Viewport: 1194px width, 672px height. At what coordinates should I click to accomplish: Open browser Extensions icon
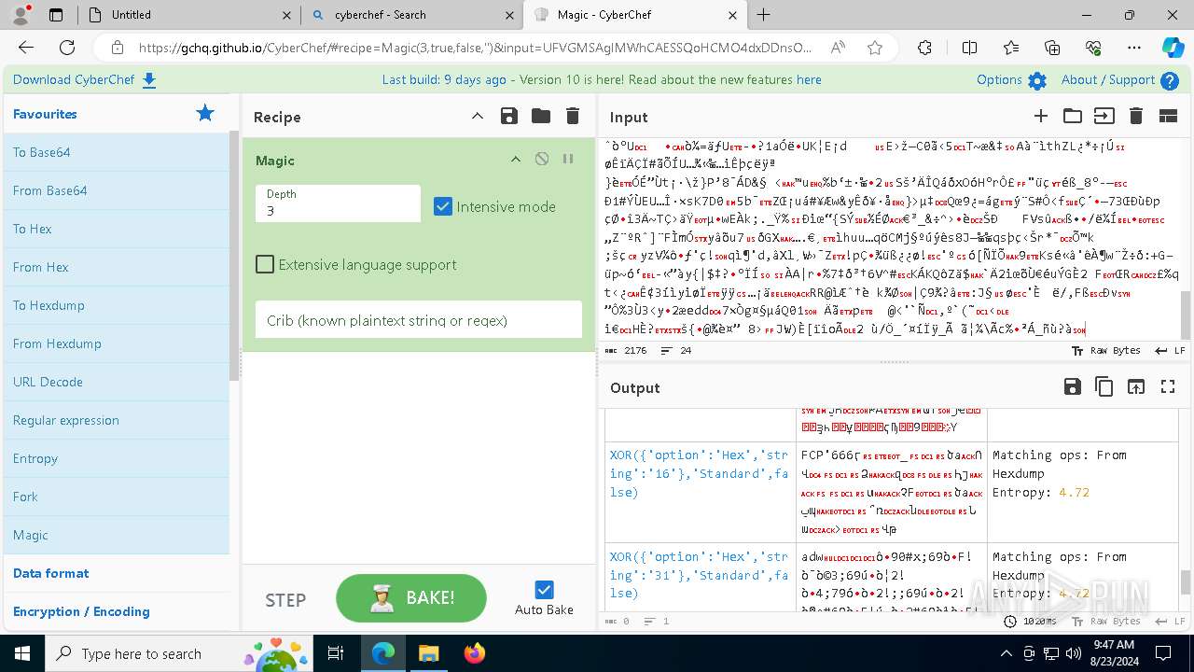(x=924, y=48)
